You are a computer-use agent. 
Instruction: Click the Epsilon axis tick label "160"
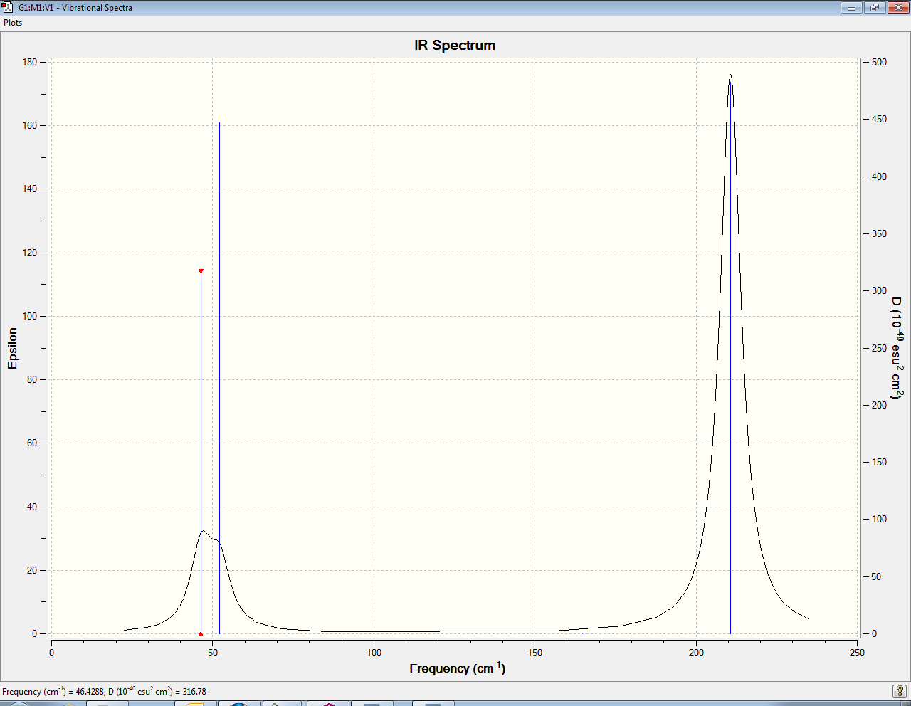click(x=30, y=125)
